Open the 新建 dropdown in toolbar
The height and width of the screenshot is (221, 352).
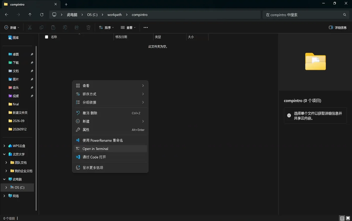pos(12,27)
